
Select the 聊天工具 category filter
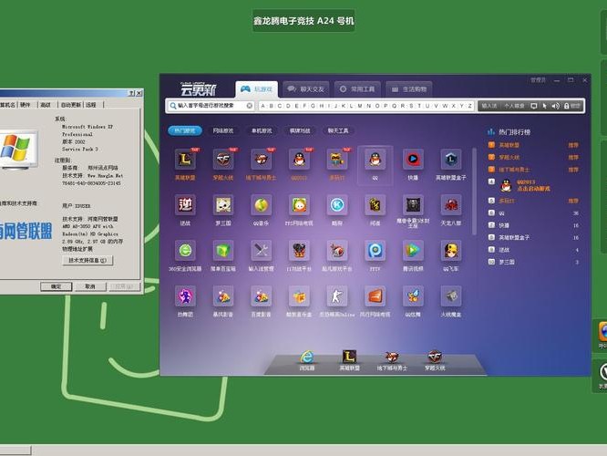(338, 131)
